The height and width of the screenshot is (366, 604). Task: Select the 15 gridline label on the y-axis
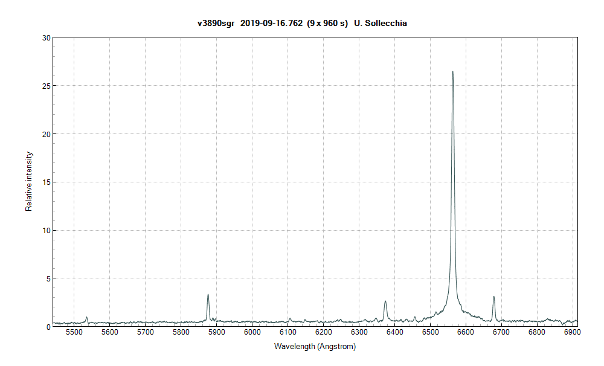[47, 182]
